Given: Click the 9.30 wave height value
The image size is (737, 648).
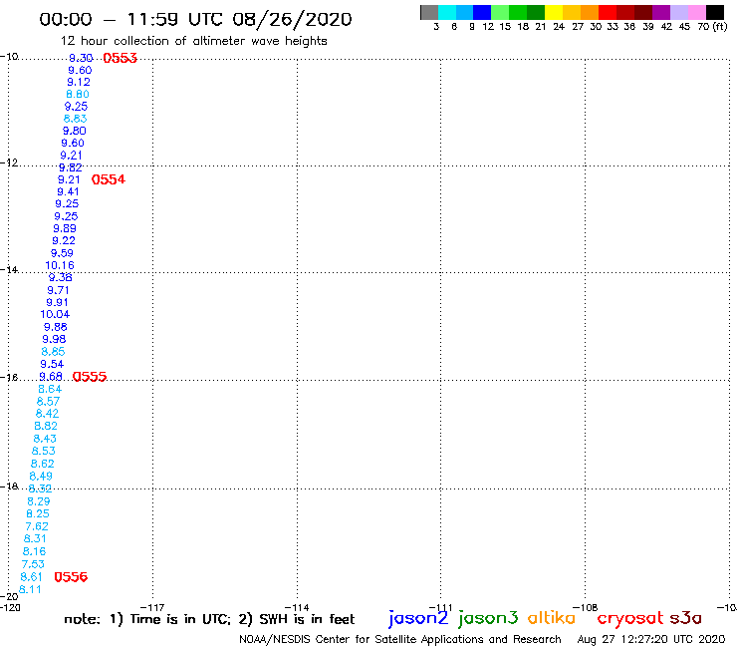Looking at the screenshot, I should coord(81,58).
